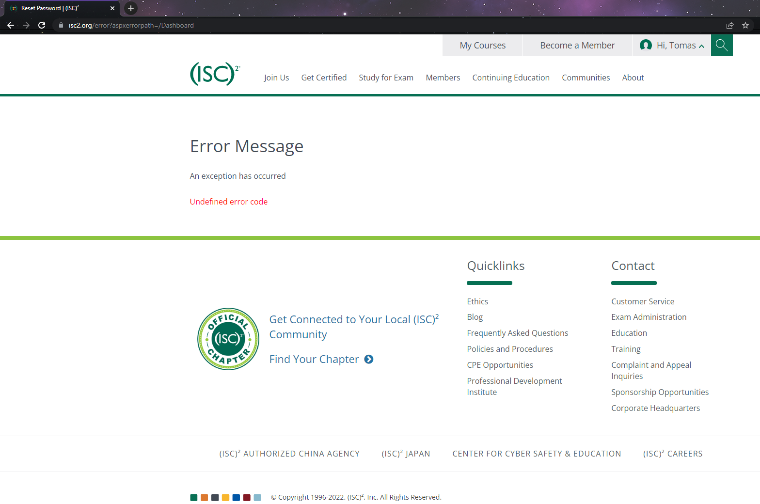The width and height of the screenshot is (760, 504).
Task: Click the arrow icon beside Find Your Chapter
Action: pos(369,359)
